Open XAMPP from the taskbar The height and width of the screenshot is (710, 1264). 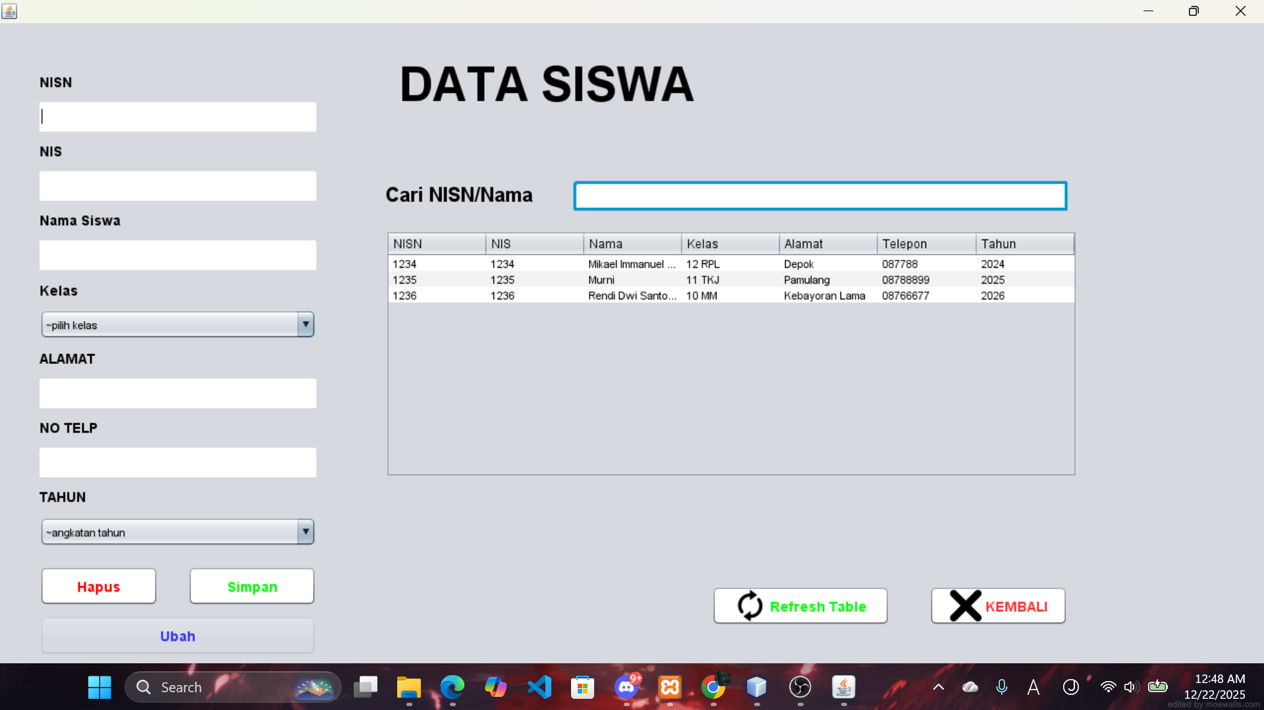point(670,688)
